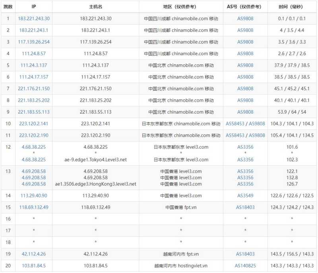
Task: Select hop number 20 cell
Action: click(x=8, y=266)
